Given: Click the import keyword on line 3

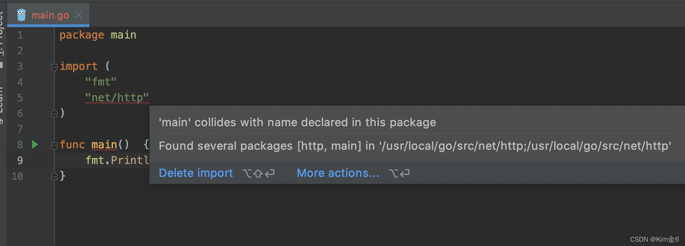Looking at the screenshot, I should point(78,66).
